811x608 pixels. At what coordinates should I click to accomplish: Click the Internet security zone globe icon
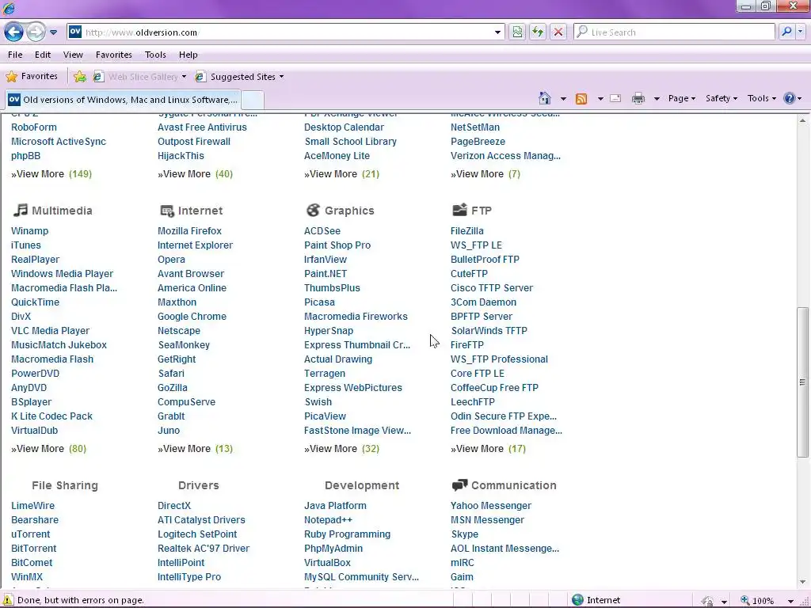pos(577,600)
